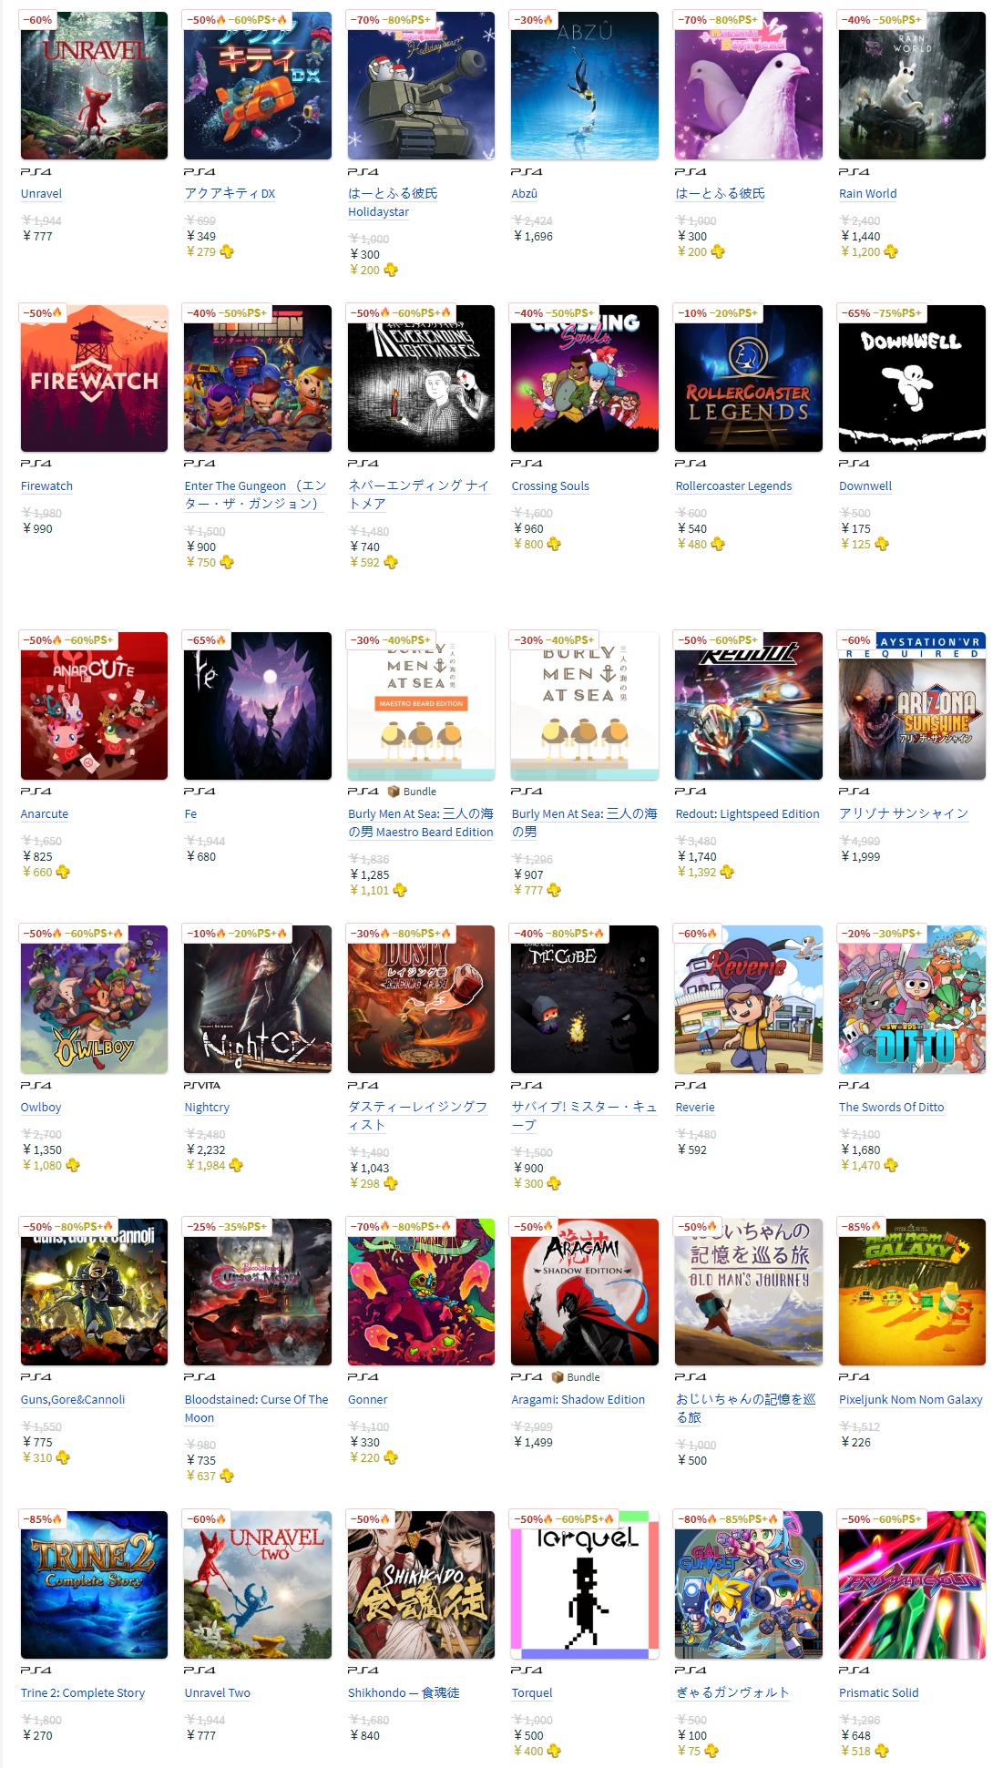Screen dimensions: 1003x1768
Task: Click the PS4 platform logo under Firewatch
Action: (x=36, y=464)
